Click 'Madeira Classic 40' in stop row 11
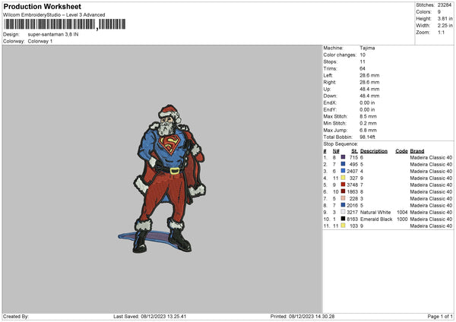This screenshot has height=322, width=456. pos(431,226)
